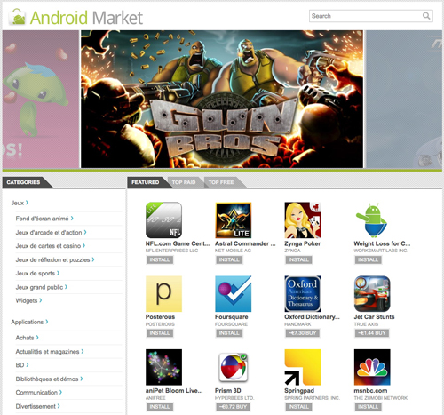Viewport: 444px width, 415px height.
Task: Select the Prism 3D ball icon
Action: pos(234,367)
